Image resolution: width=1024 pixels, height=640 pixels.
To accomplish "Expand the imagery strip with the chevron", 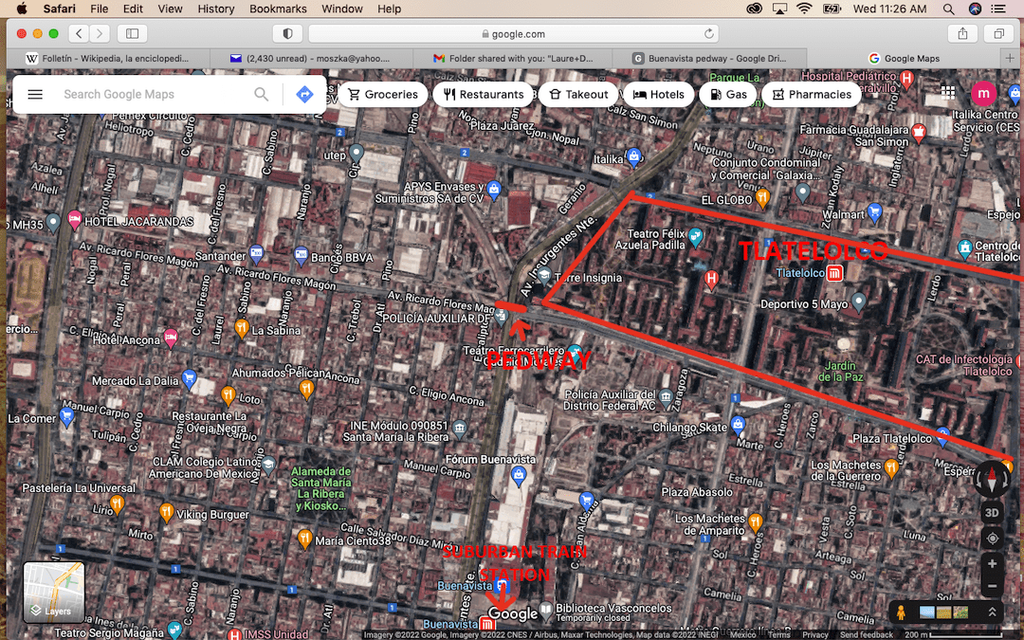I will point(992,612).
